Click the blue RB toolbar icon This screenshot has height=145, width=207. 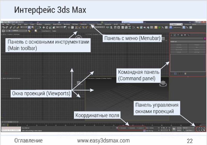point(171,27)
